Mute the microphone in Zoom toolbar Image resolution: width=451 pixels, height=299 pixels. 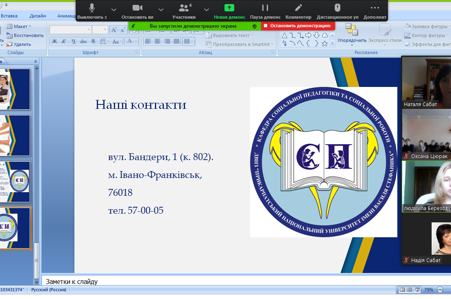point(92,8)
